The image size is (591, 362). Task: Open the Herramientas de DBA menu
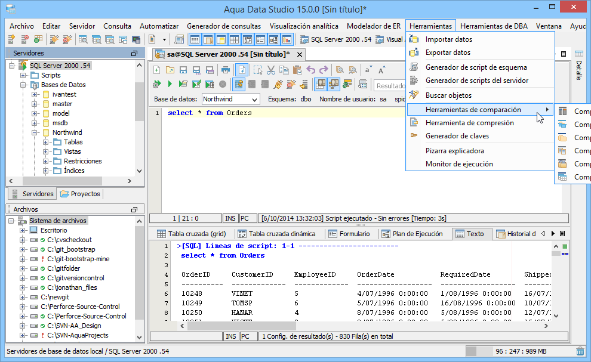click(x=494, y=26)
